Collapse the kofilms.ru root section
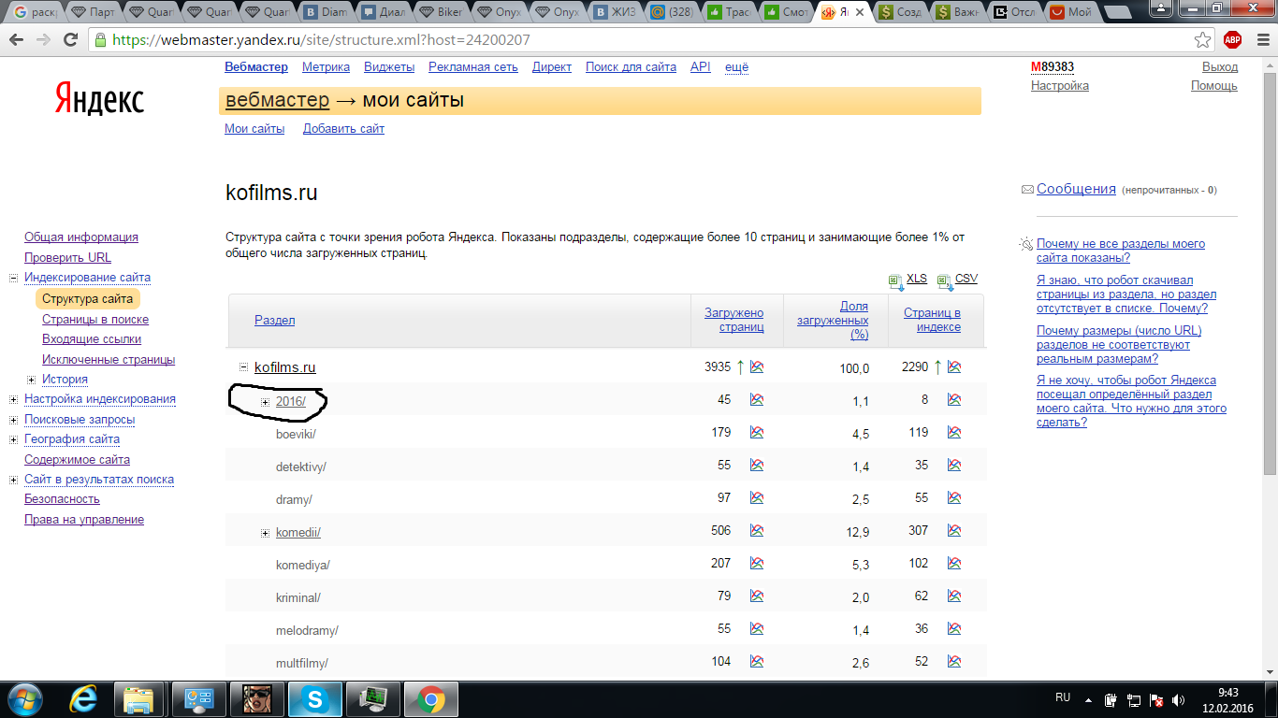This screenshot has height=718, width=1278. [244, 367]
